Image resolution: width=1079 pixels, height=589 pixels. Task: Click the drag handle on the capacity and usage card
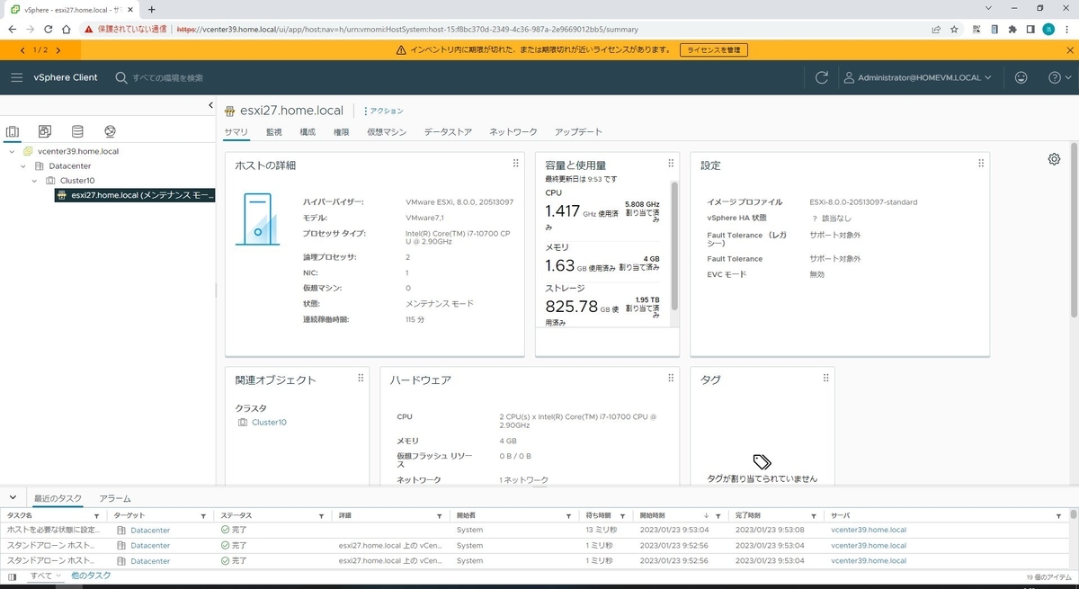tap(671, 164)
